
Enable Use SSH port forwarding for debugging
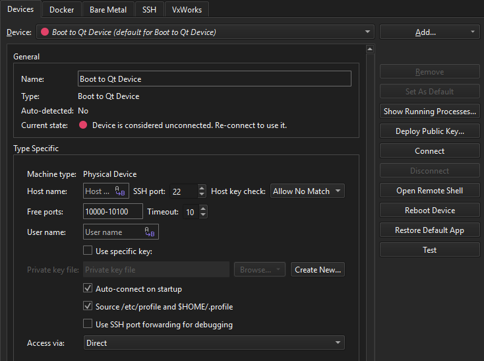pyautogui.click(x=88, y=323)
